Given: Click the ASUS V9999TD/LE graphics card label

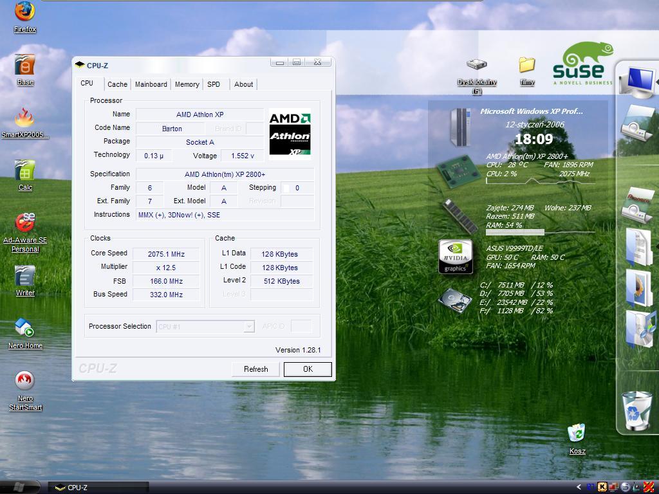Looking at the screenshot, I should pos(514,248).
